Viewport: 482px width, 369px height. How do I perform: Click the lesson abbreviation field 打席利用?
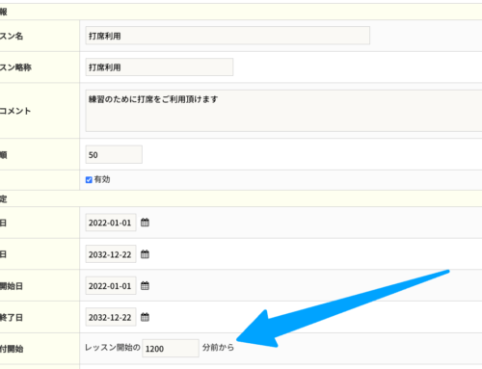[159, 67]
